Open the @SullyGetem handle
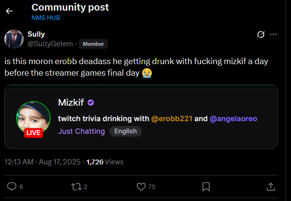 (x=50, y=44)
